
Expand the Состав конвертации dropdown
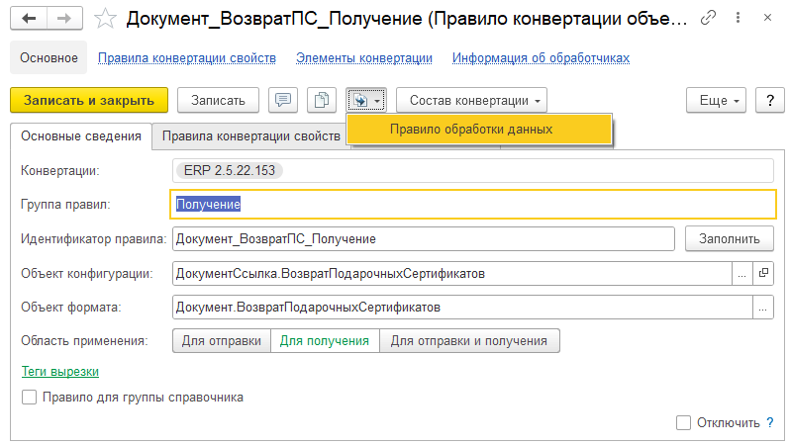coord(471,100)
